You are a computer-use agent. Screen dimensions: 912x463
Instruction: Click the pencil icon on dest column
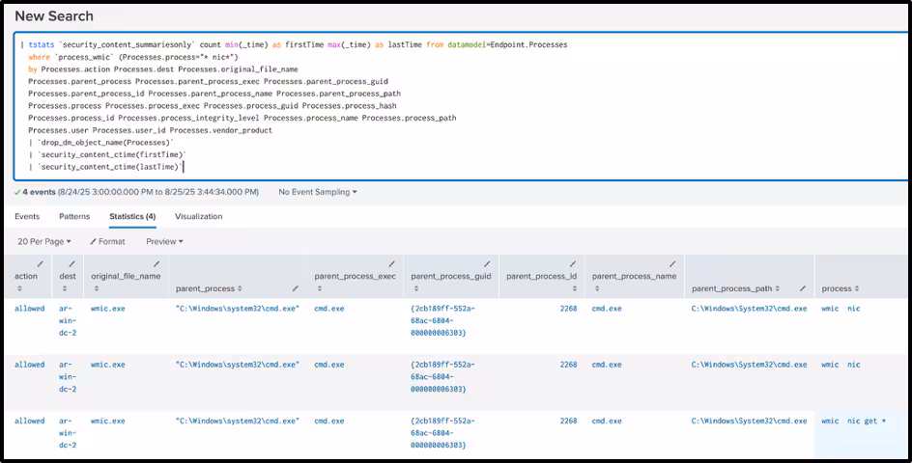(73, 263)
